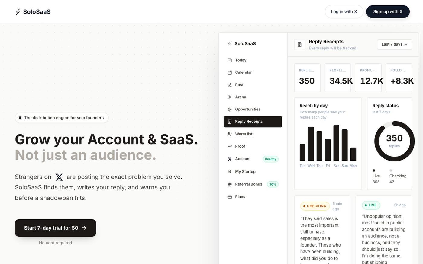Click the 350 replies donut chart
The height and width of the screenshot is (264, 423).
click(394, 141)
